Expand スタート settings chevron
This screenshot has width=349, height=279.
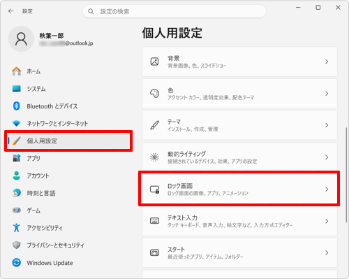[327, 252]
